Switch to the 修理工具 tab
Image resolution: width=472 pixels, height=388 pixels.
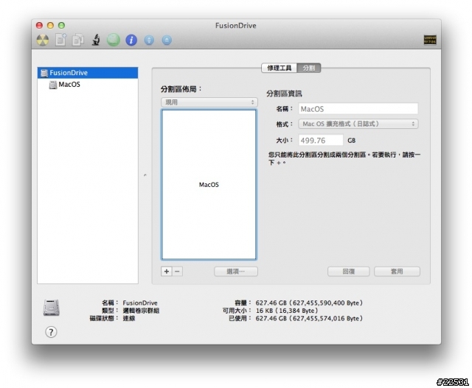pos(280,68)
